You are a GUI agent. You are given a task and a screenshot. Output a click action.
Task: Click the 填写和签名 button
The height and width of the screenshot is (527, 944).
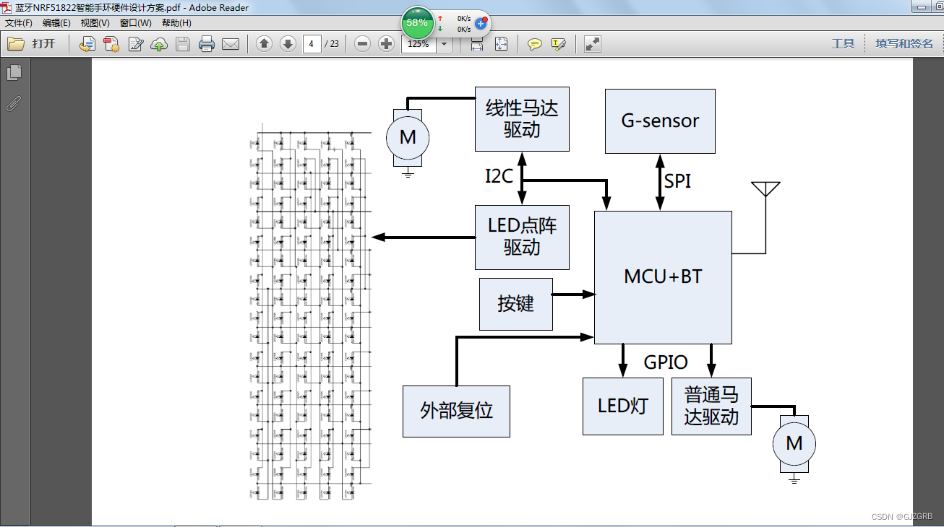(904, 44)
